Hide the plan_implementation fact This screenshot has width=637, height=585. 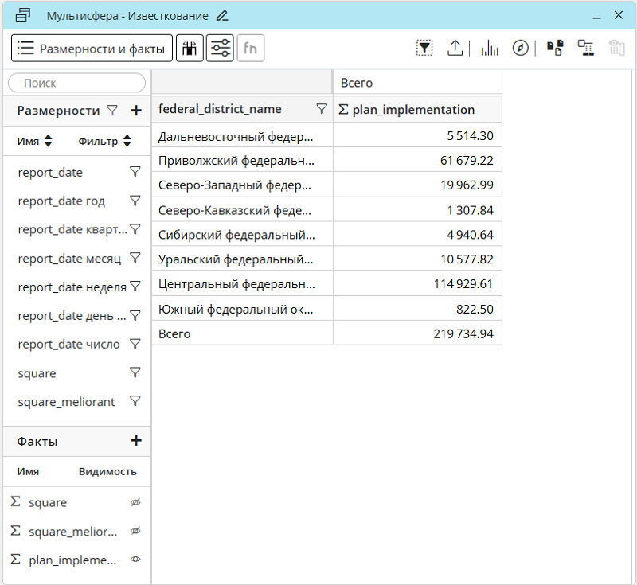click(135, 560)
